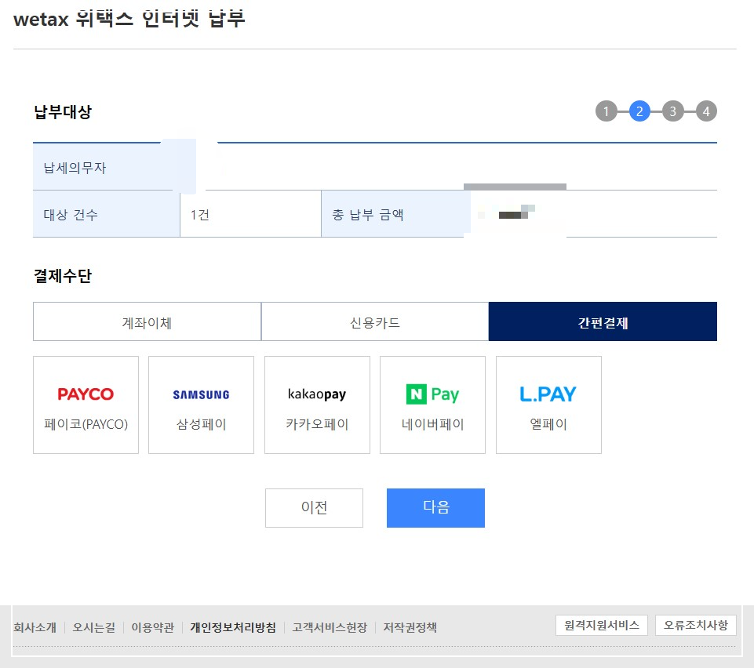754x668 pixels.
Task: Switch to the 계좌이체 payment tab
Action: pyautogui.click(x=147, y=321)
